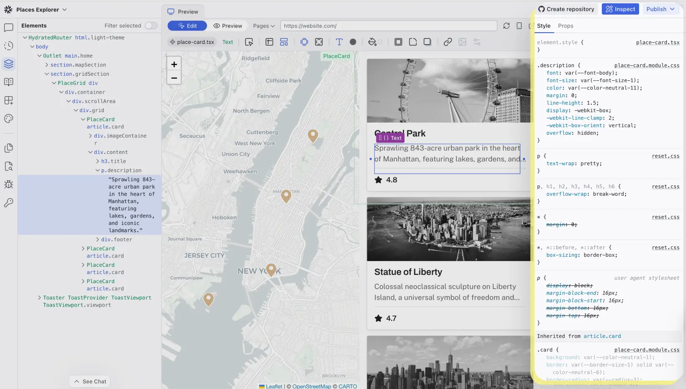Click the Create repository button

tap(566, 9)
